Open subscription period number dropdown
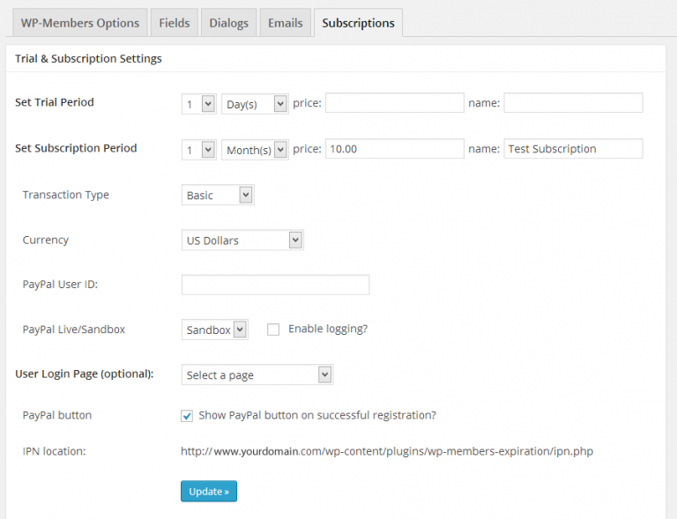 [x=198, y=150]
